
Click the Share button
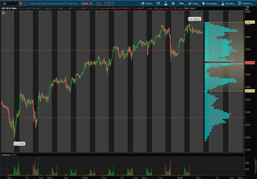click(147, 4)
